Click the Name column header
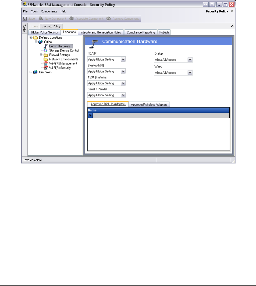 coord(159,110)
